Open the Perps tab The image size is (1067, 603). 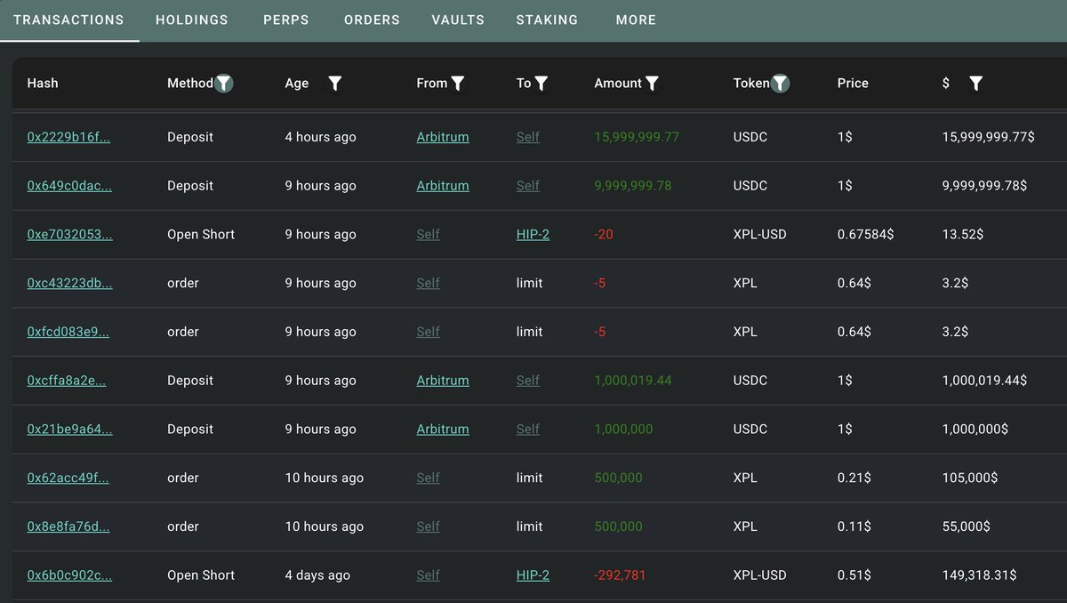pyautogui.click(x=286, y=20)
